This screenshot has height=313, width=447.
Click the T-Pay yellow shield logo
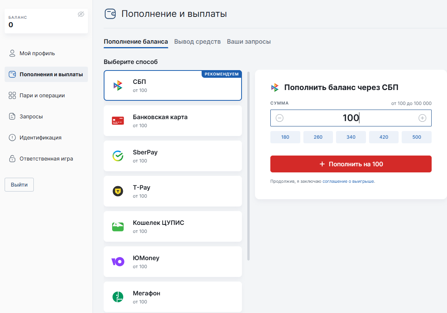[118, 191]
